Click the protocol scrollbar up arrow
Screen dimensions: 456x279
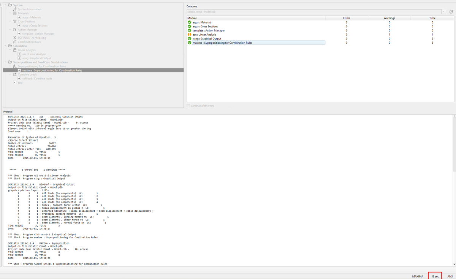[x=454, y=115]
